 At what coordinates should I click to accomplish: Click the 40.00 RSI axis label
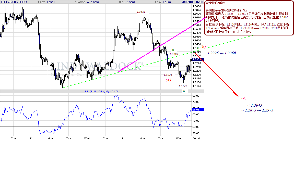tap(196, 121)
